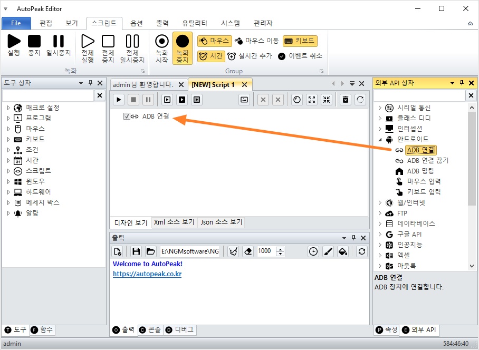Stop recording with 녹화 중지
Viewport: 479px width, 350px height.
[183, 48]
